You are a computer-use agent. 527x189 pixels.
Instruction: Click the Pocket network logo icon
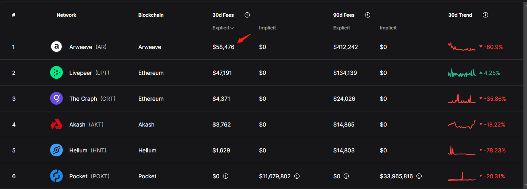[x=56, y=176]
